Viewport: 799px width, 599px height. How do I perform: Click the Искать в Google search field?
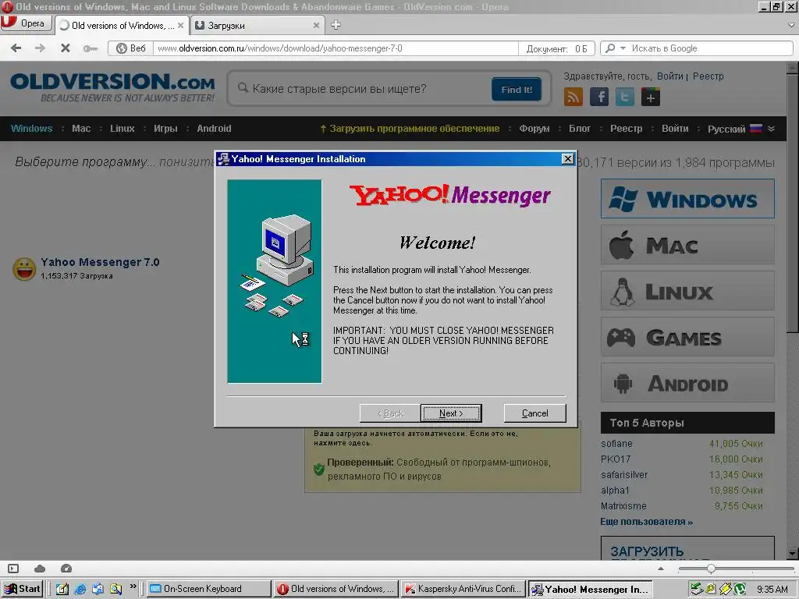(x=710, y=48)
